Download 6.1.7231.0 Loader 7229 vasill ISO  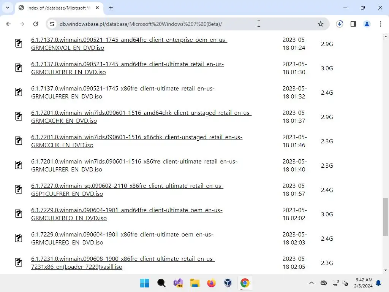(x=123, y=263)
